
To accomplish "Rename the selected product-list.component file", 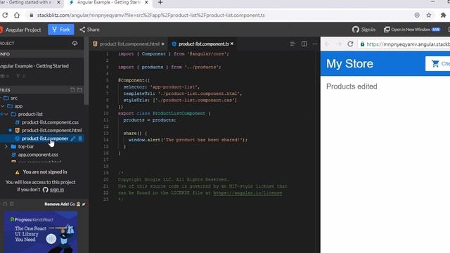I will pyautogui.click(x=73, y=138).
